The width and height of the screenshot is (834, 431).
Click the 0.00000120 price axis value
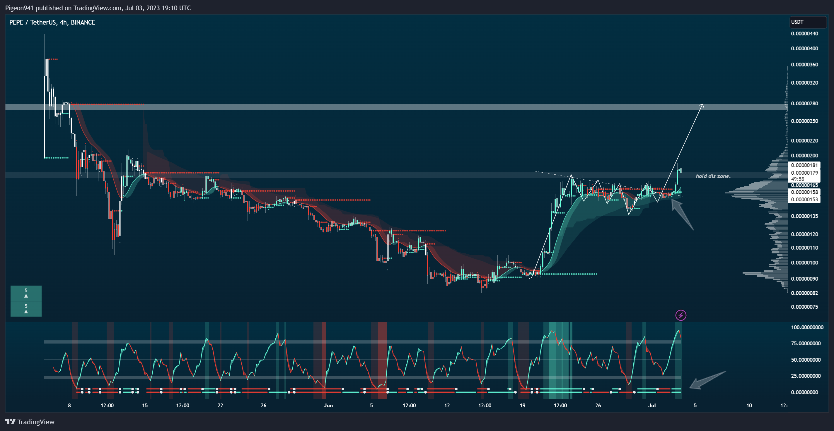pos(804,234)
